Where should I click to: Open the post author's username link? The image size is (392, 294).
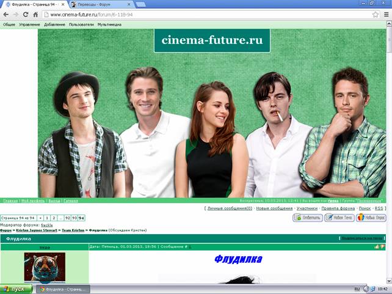tap(45, 247)
